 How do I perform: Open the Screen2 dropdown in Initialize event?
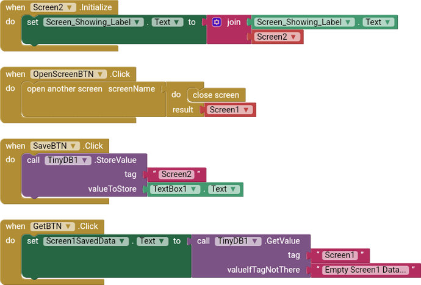pyautogui.click(x=53, y=7)
